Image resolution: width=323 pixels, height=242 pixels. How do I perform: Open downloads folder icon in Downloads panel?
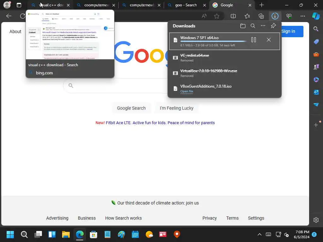click(243, 26)
